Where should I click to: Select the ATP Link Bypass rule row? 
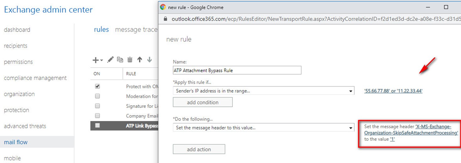(x=124, y=125)
